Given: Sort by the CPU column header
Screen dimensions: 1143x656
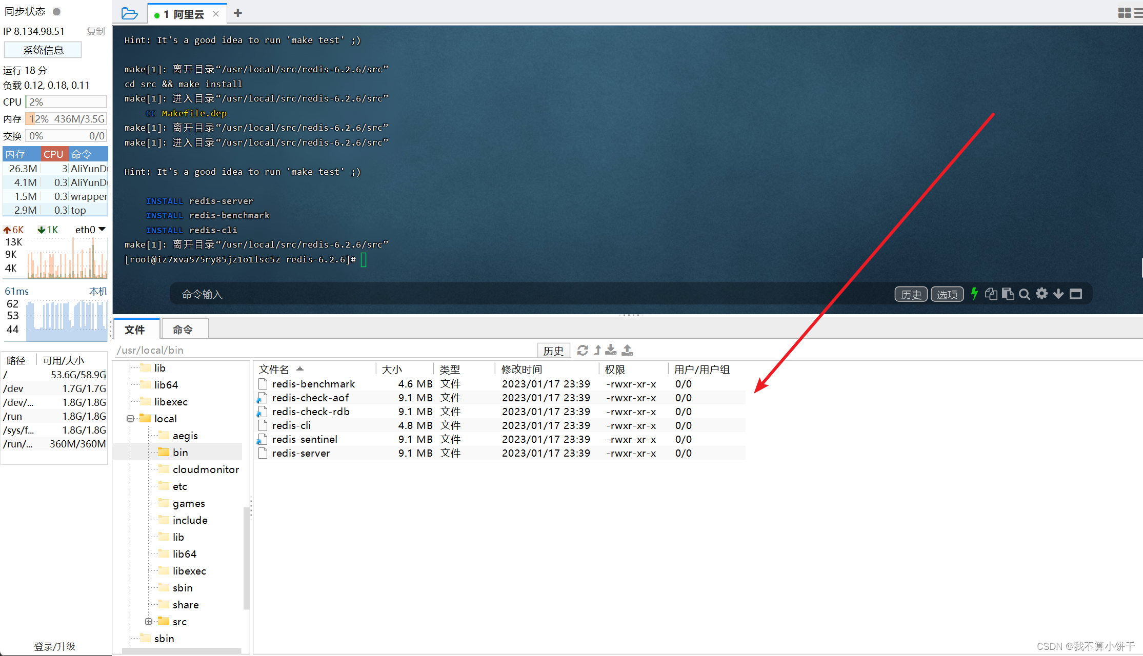Looking at the screenshot, I should [53, 154].
